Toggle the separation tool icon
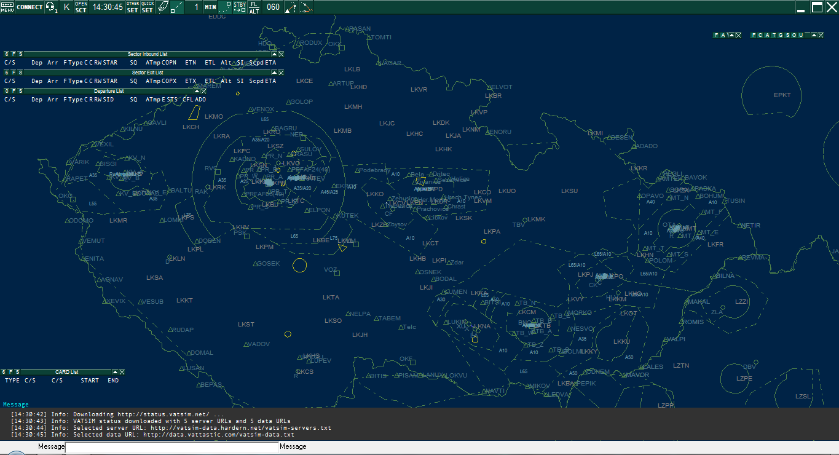This screenshot has width=839, height=455. (x=306, y=7)
